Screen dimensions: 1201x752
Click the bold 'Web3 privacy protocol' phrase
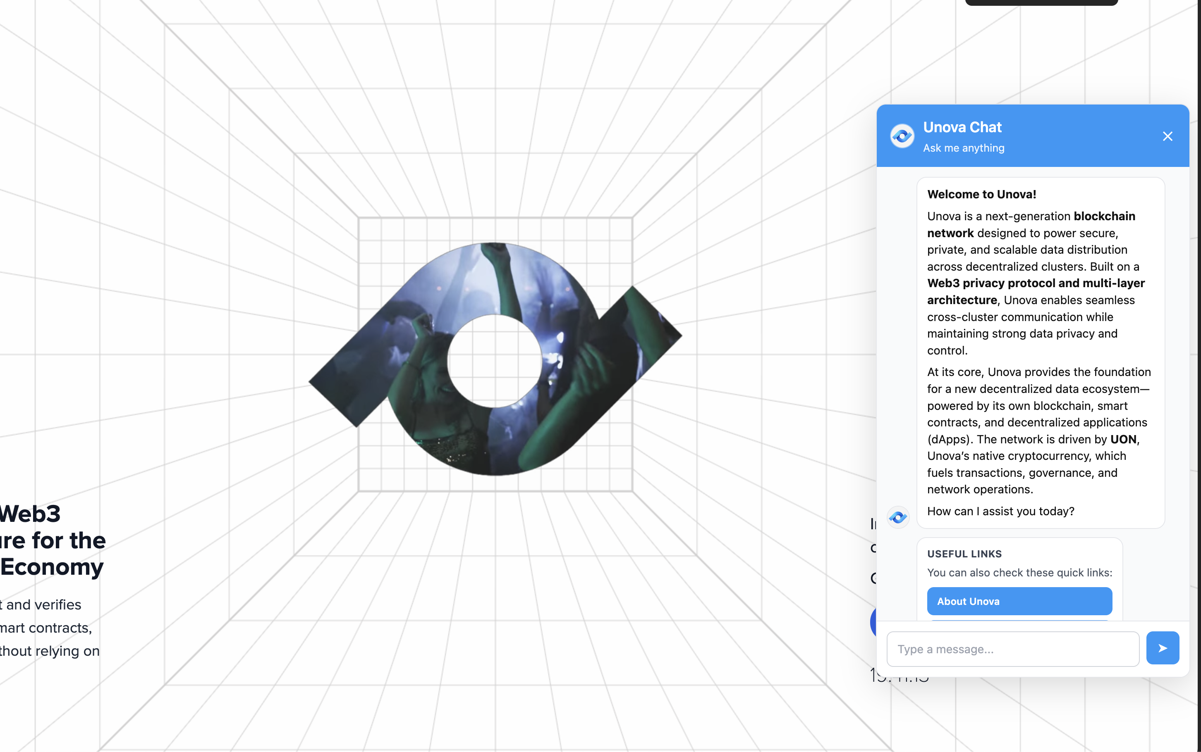tap(991, 283)
